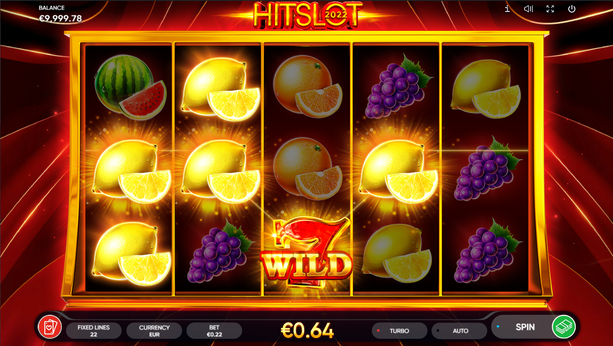Enable Auto spin mode

tap(459, 331)
